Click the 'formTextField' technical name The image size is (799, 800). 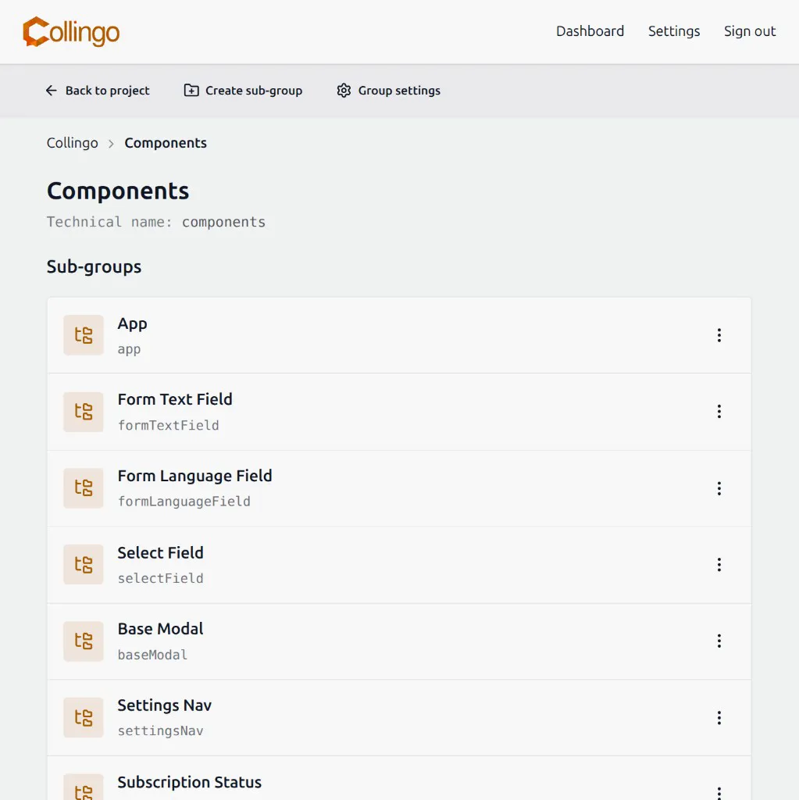pos(169,426)
